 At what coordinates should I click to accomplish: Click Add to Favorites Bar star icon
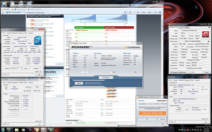12,9
